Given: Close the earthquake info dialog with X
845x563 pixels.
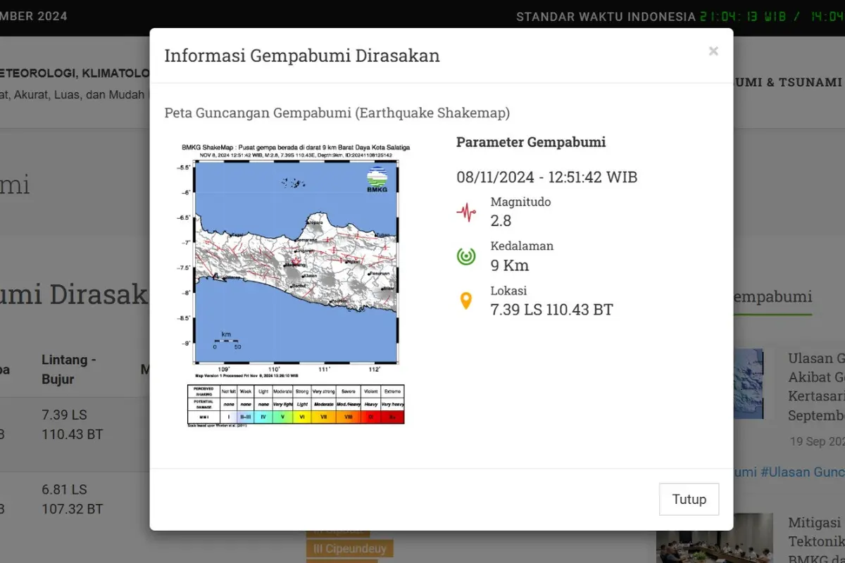Looking at the screenshot, I should 713,51.
